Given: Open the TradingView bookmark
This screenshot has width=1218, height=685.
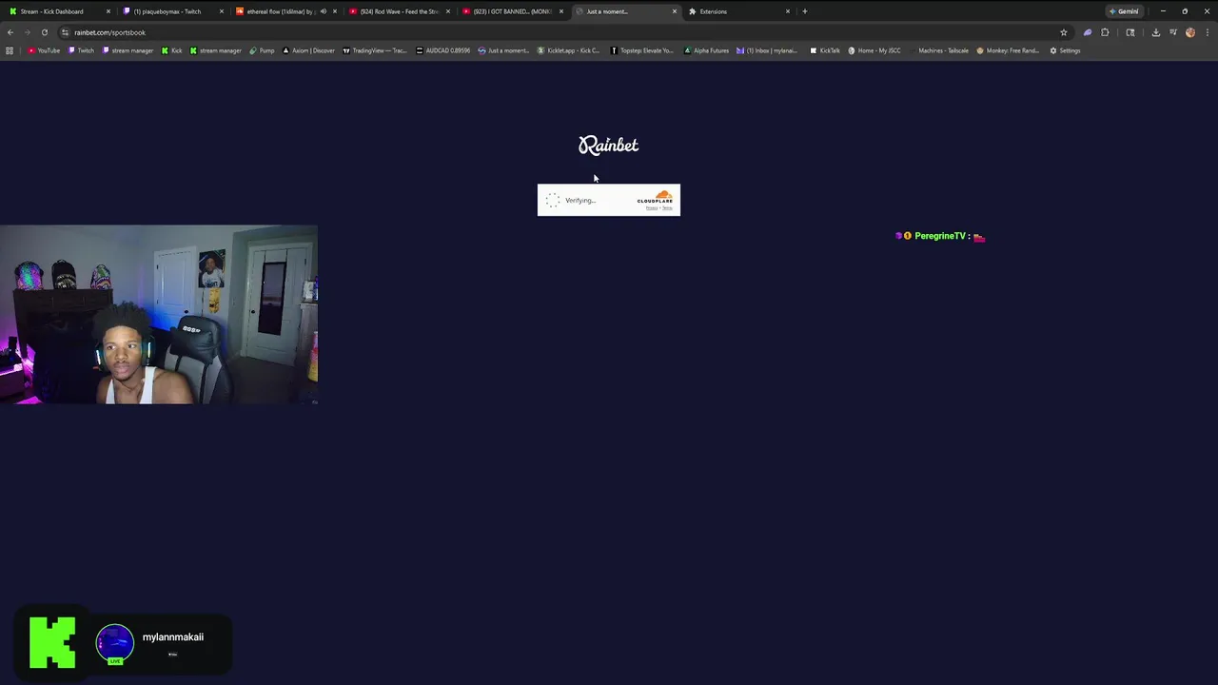Looking at the screenshot, I should pyautogui.click(x=375, y=50).
